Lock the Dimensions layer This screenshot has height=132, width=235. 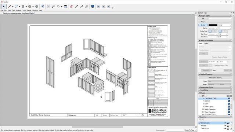(x=228, y=123)
